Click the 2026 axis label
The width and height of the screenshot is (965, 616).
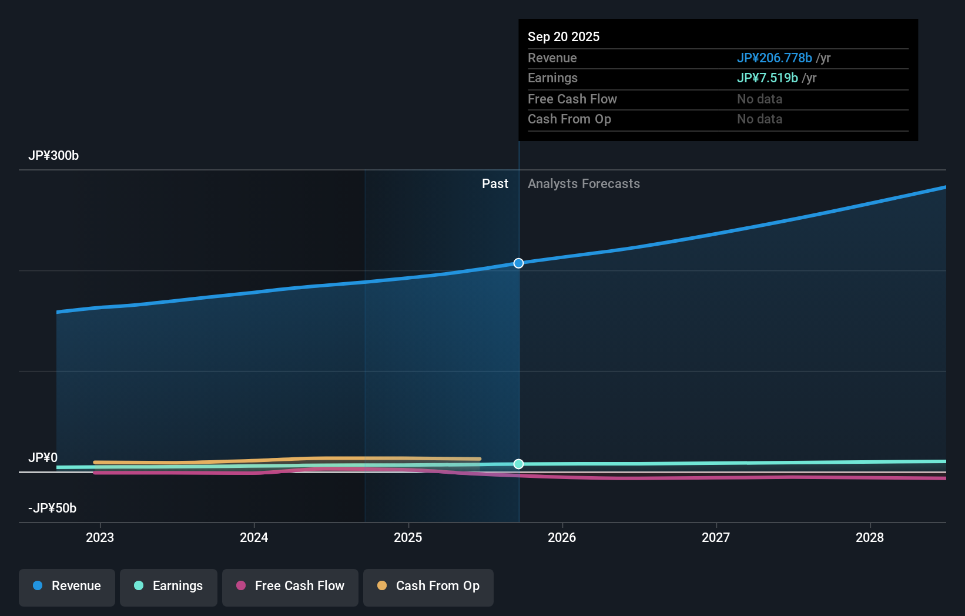pos(562,537)
